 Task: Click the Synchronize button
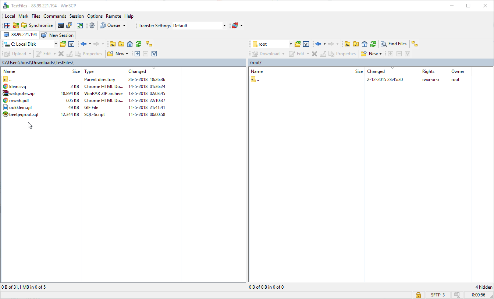37,25
